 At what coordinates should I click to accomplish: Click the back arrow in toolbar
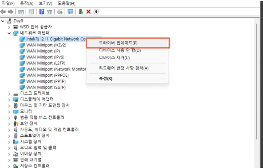pos(3,12)
